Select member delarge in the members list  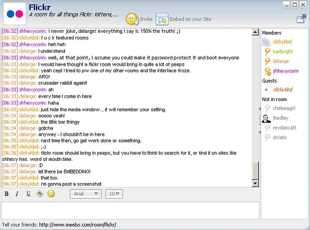(281, 61)
